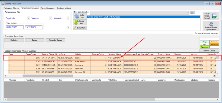This screenshot has height=103, width=222.
Task: Sort by the Emissao column header
Action: 181,54
